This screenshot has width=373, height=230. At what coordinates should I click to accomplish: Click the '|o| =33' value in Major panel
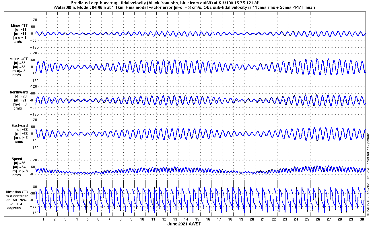20,63
